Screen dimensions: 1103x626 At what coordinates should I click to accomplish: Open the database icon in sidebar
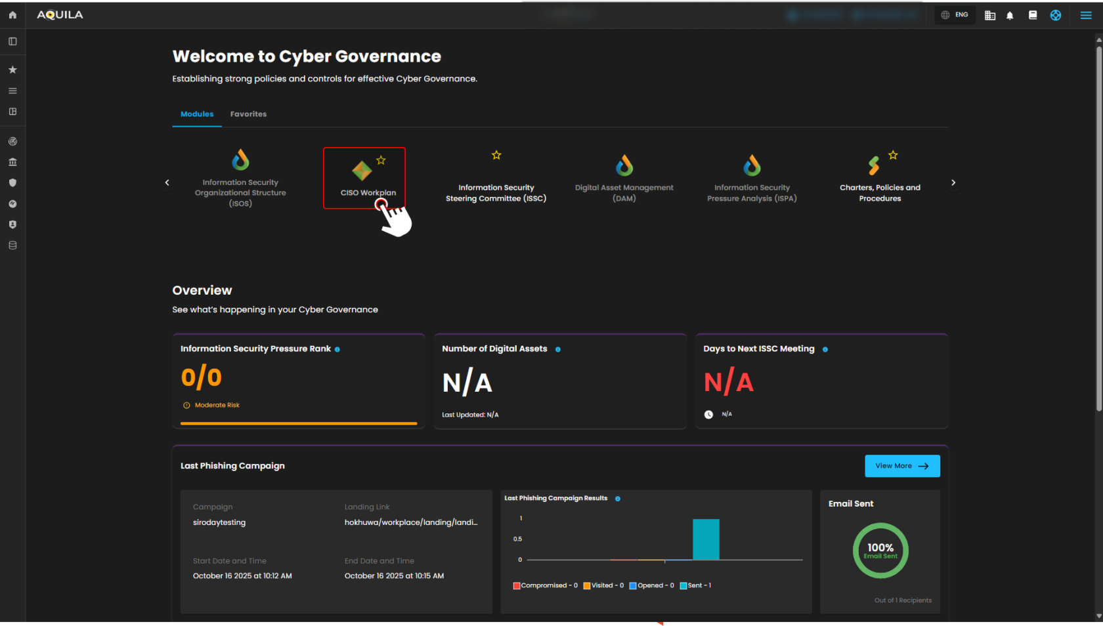(12, 245)
